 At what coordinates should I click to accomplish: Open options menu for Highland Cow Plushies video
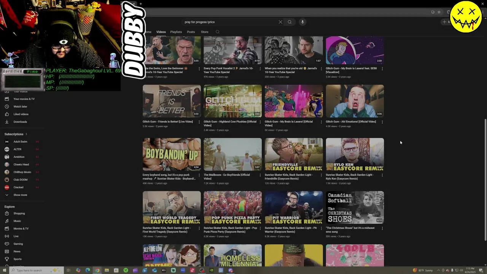[x=260, y=122]
